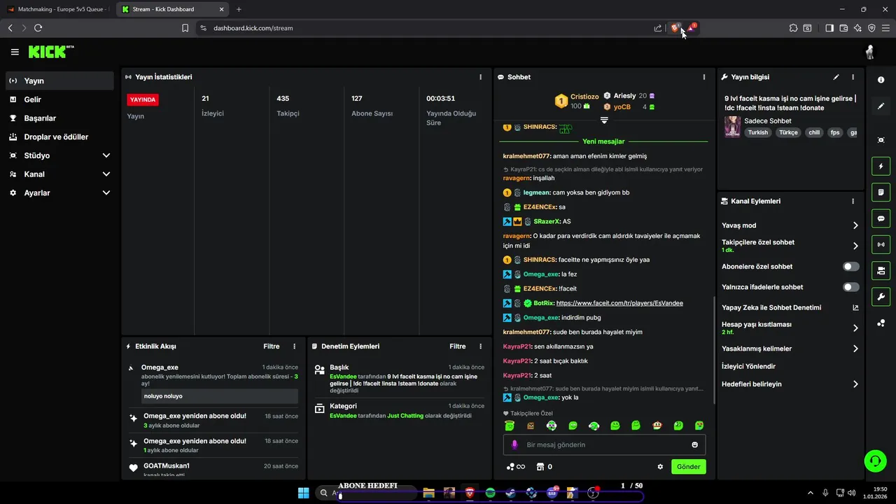Viewport: 896px width, 504px height.
Task: Open Droplar ve ödüller in sidebar
Action: pos(59,137)
